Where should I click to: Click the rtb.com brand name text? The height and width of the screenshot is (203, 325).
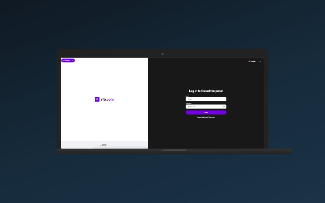107,99
